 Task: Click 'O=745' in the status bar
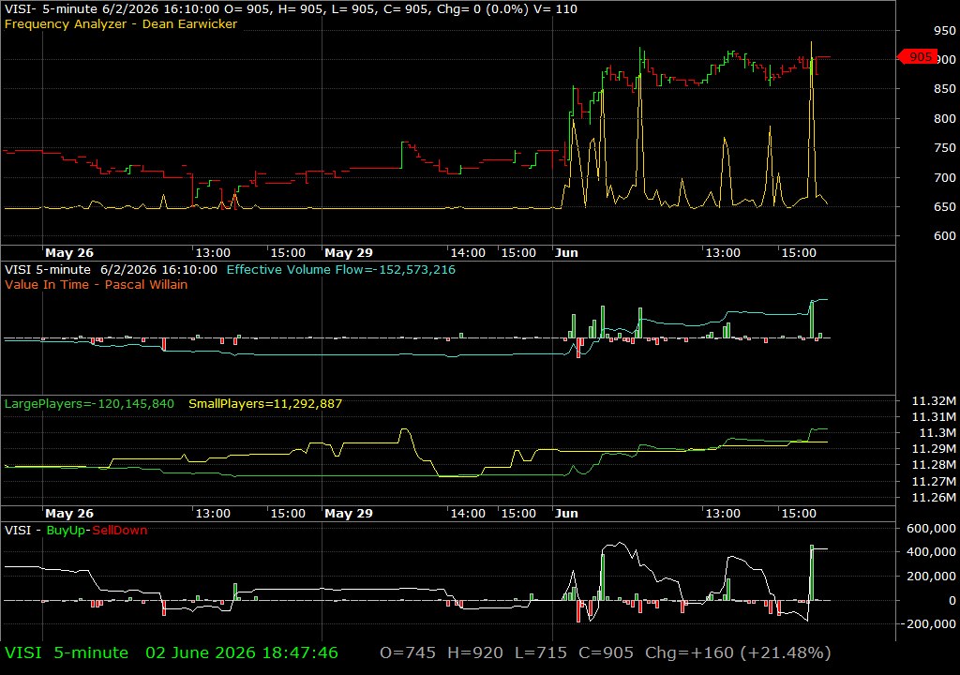coord(408,652)
